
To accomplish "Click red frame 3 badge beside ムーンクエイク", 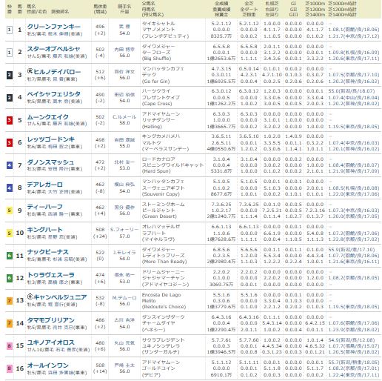I will [9, 120].
